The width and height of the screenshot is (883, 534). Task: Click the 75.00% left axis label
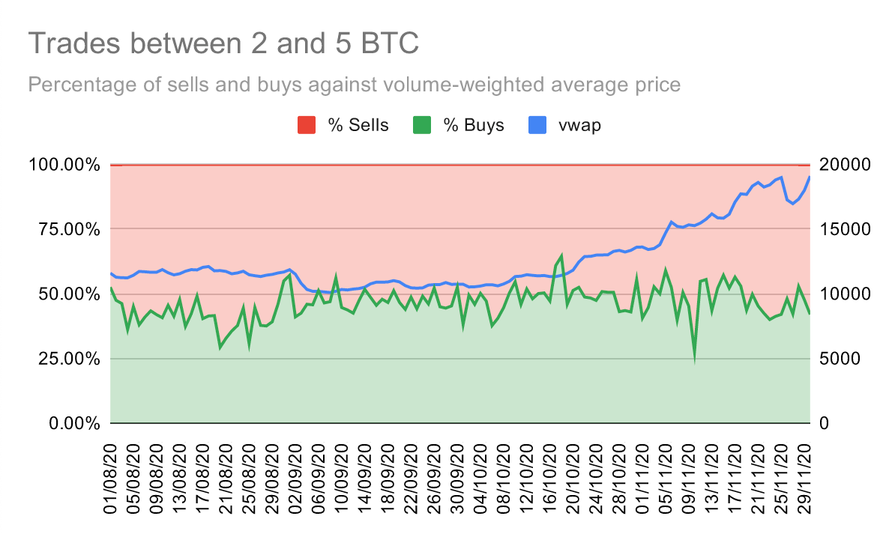[69, 230]
